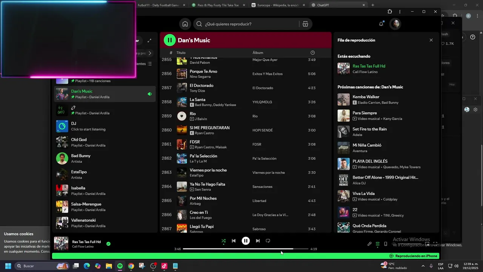Open the Salsa-Merengue playlist

(105, 207)
